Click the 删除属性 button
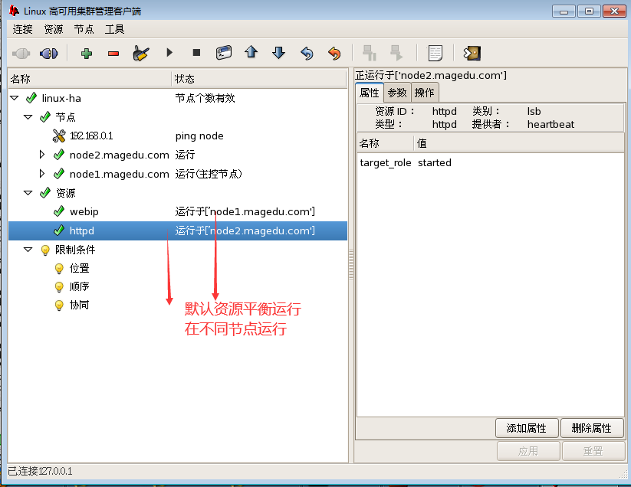Image resolution: width=631 pixels, height=487 pixels. (x=592, y=428)
